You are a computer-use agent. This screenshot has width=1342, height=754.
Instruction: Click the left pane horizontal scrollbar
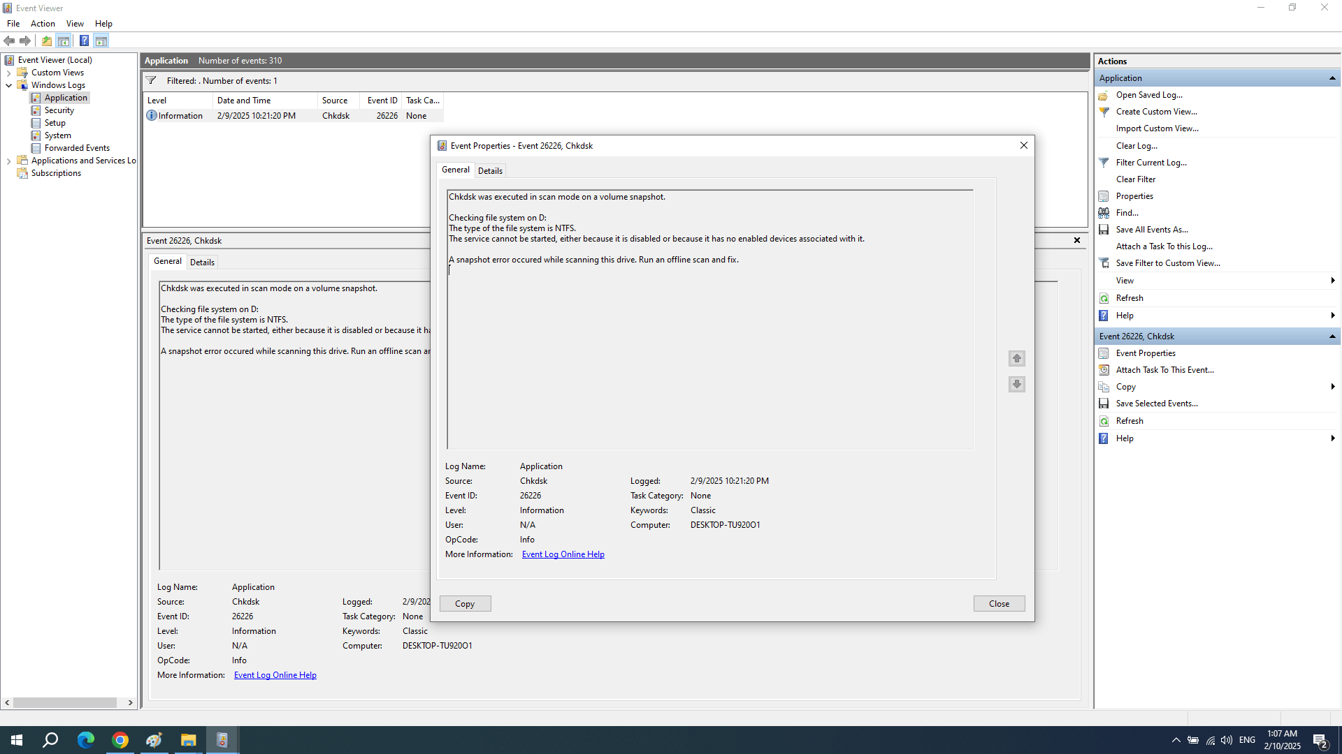click(64, 702)
